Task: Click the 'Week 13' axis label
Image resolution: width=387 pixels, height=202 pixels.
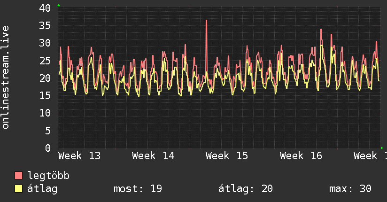Action: point(79,156)
